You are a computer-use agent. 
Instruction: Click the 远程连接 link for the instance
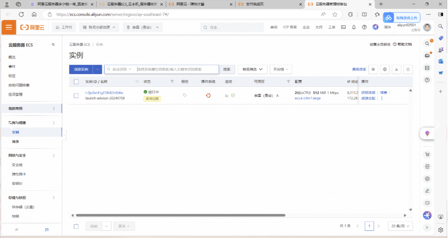pyautogui.click(x=368, y=92)
